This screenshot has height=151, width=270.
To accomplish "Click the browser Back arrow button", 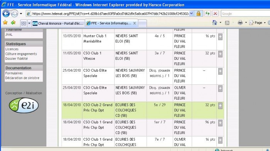I will coord(6,13).
